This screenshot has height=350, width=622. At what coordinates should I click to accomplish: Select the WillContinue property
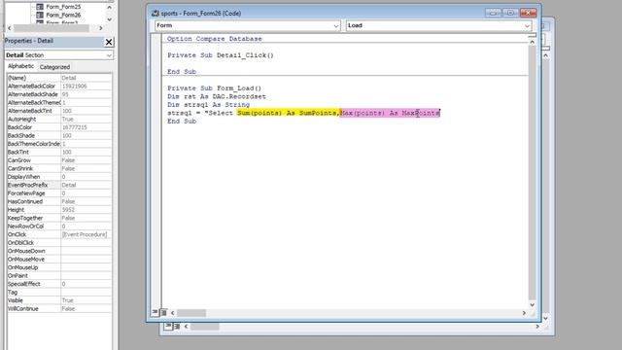[x=59, y=309]
